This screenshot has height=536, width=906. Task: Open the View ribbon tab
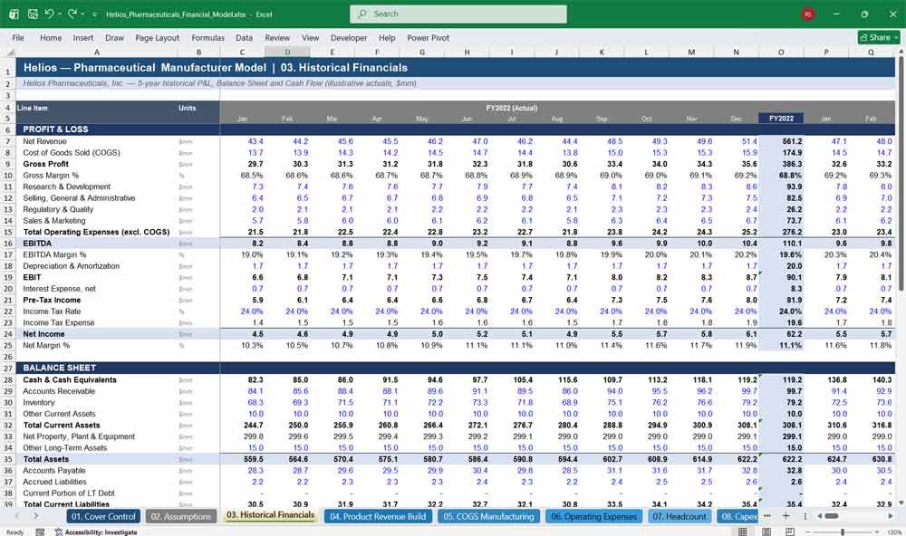(310, 37)
